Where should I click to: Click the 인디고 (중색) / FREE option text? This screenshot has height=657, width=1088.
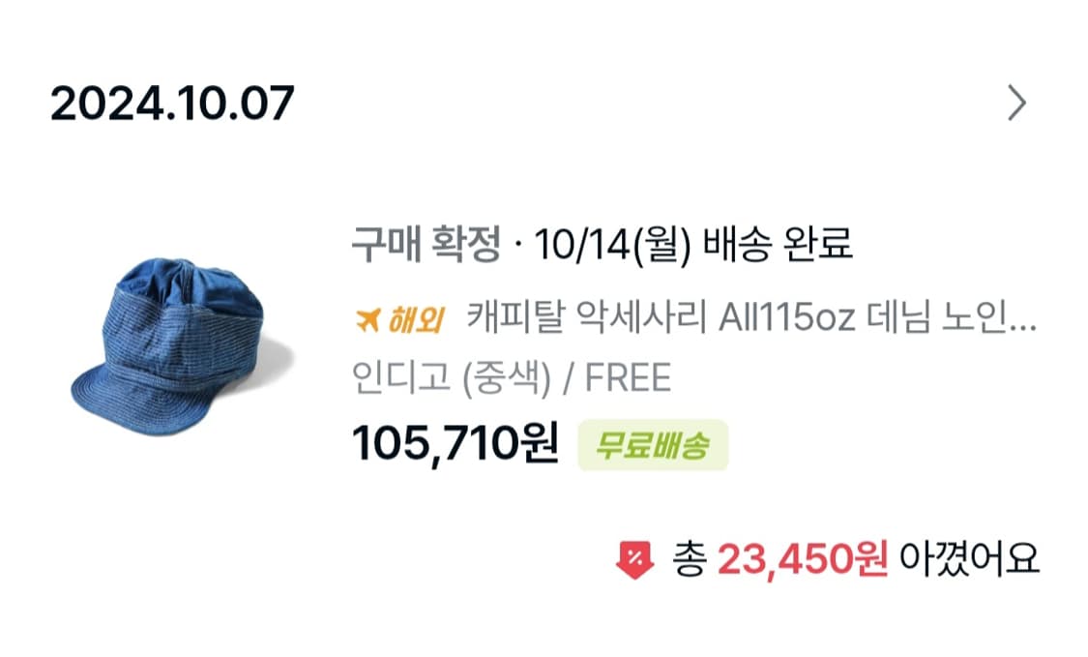coord(513,379)
